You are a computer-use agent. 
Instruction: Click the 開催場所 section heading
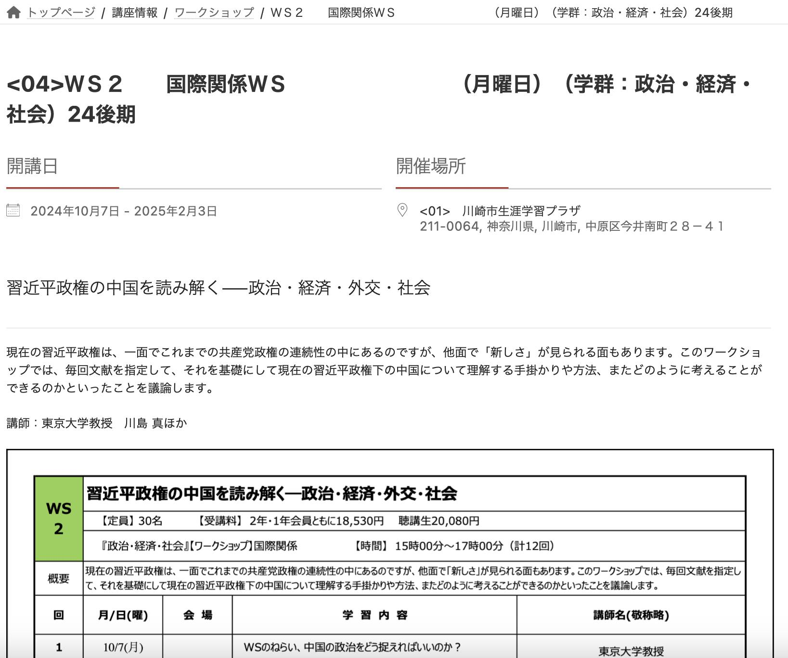[431, 166]
